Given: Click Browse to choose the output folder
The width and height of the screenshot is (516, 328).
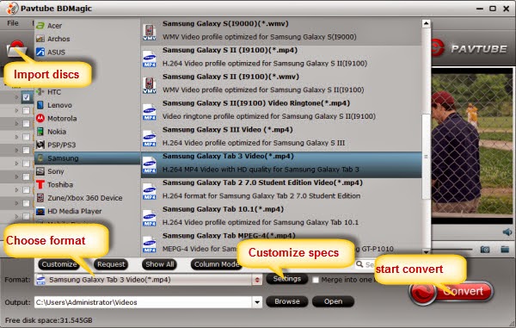Looking at the screenshot, I should [x=287, y=301].
